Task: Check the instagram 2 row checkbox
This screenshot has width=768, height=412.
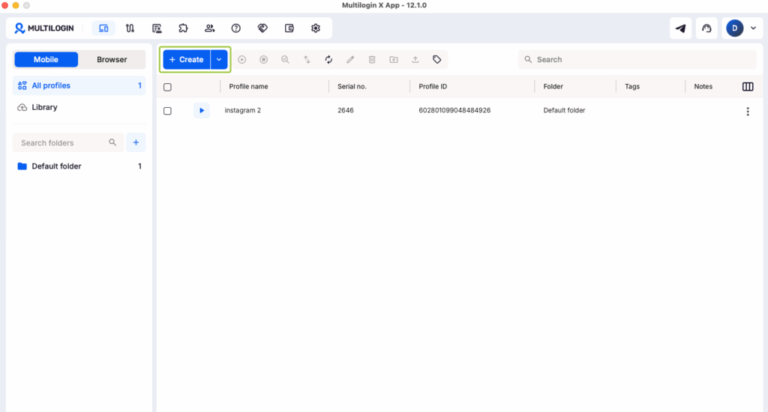Action: (x=167, y=111)
